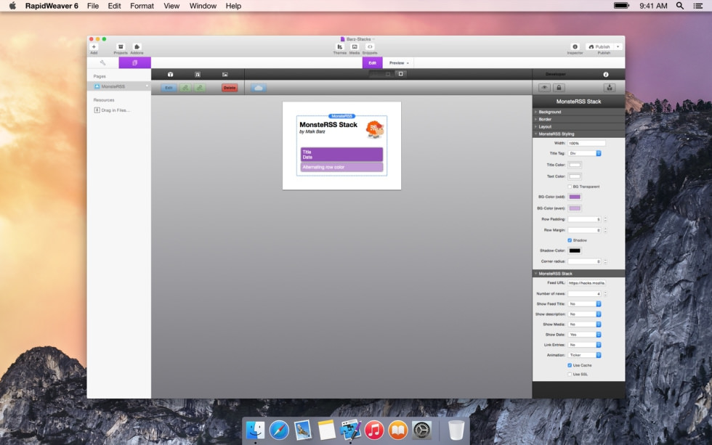Toggle the stack visibility eye icon

click(544, 88)
